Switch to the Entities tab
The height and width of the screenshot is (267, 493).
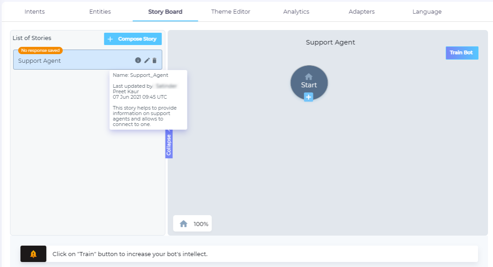point(100,12)
